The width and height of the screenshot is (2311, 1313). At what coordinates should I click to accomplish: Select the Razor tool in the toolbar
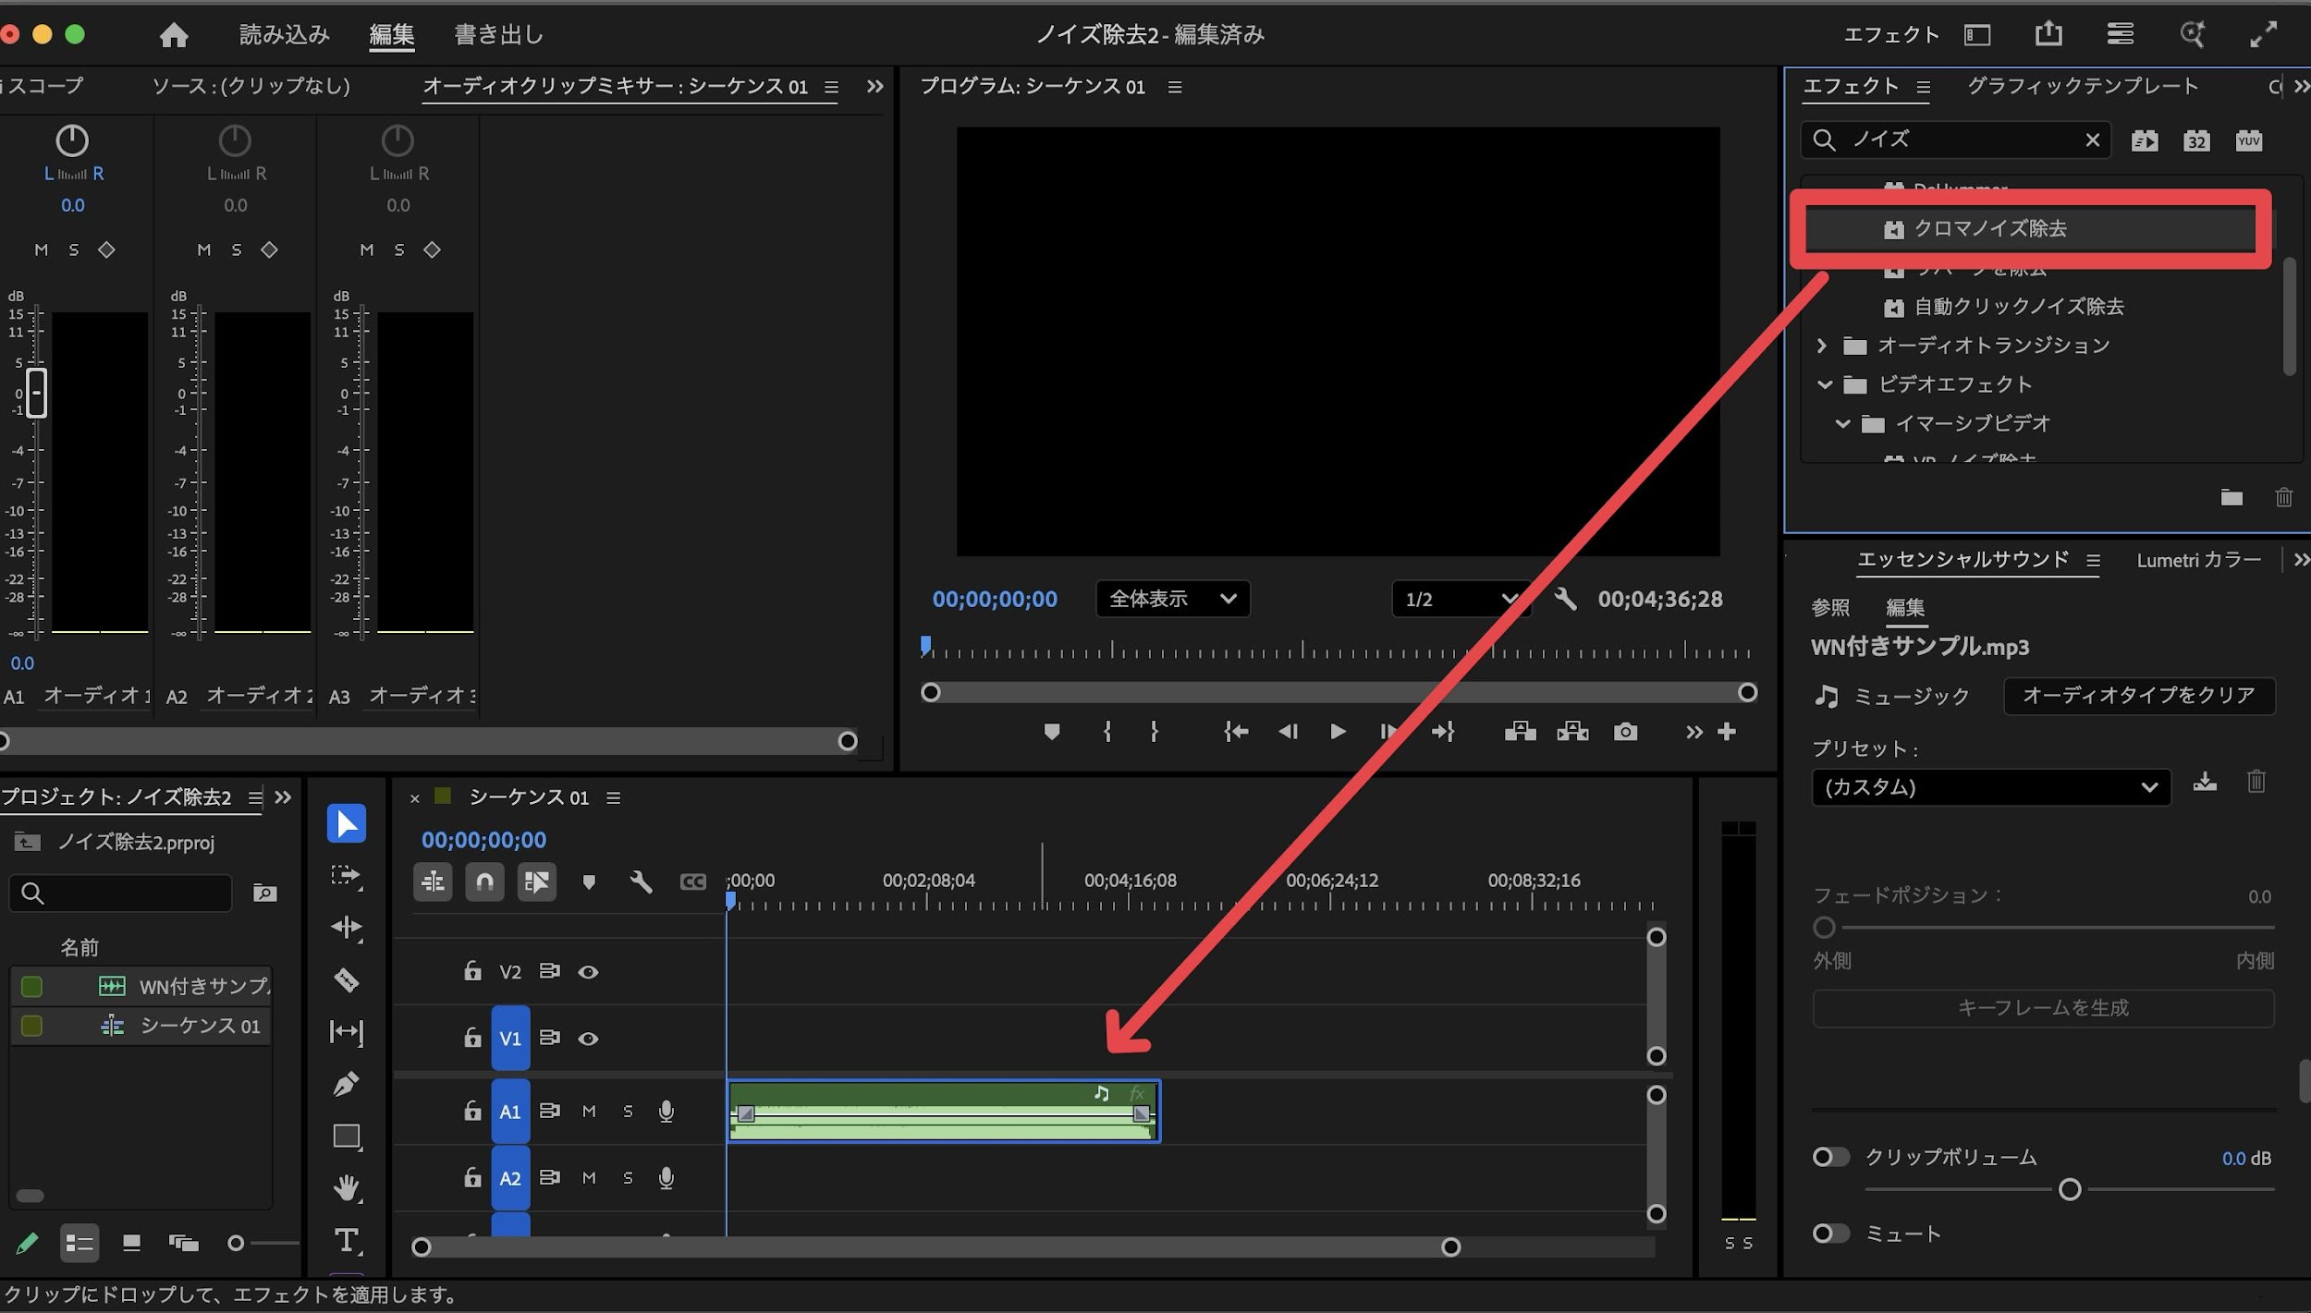click(x=347, y=979)
